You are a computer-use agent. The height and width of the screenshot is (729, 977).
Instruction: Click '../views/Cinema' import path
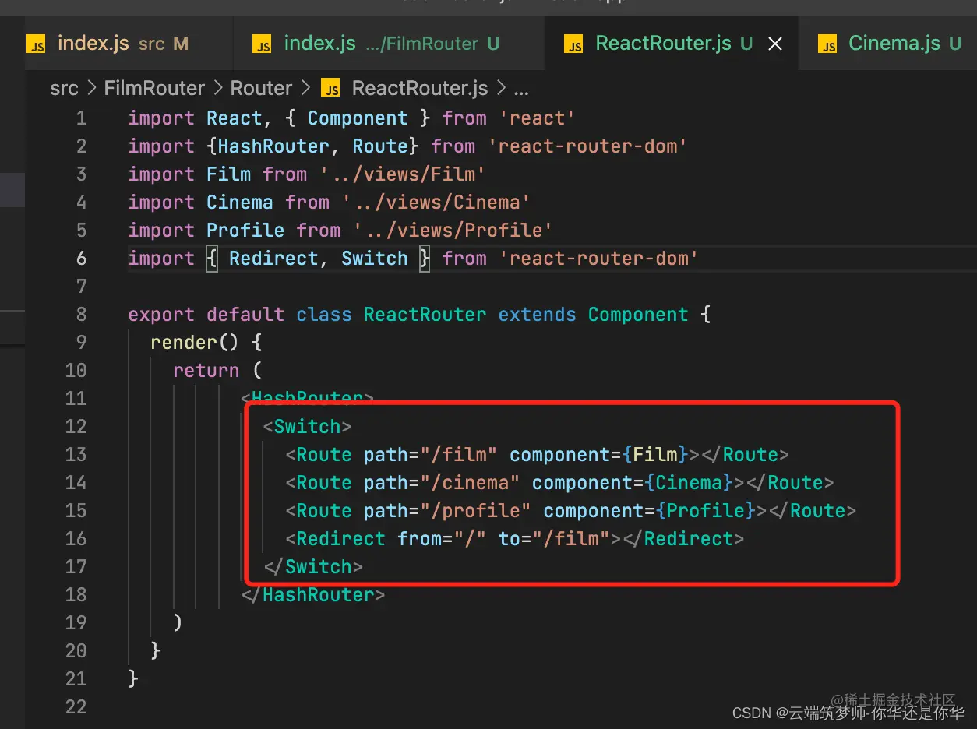pyautogui.click(x=436, y=202)
